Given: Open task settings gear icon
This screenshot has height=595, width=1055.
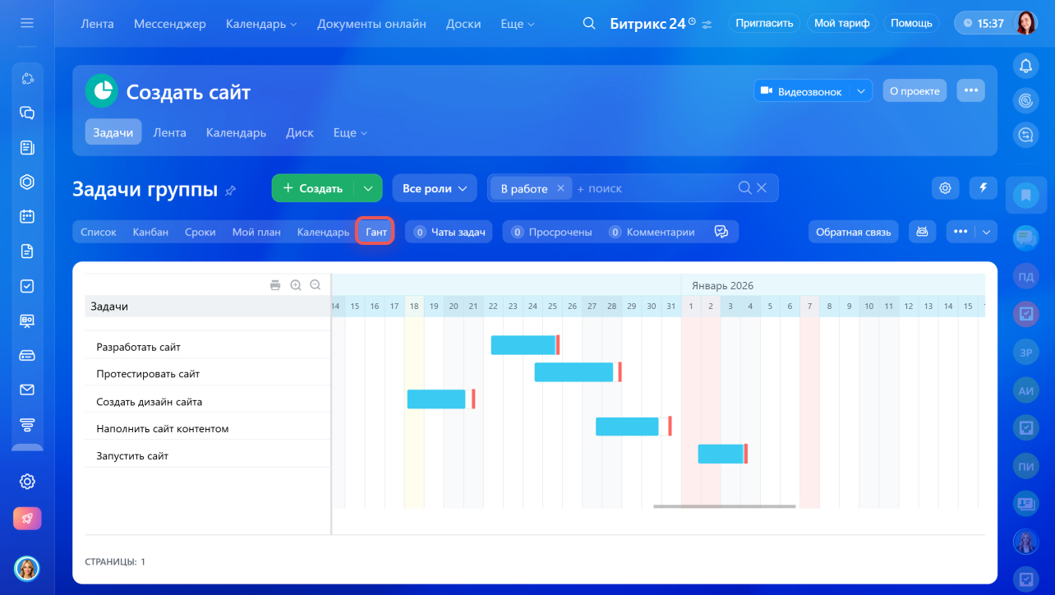Looking at the screenshot, I should (945, 188).
